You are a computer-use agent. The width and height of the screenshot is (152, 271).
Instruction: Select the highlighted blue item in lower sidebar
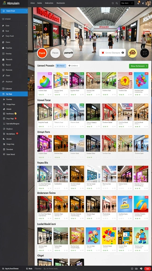[x=14, y=94]
